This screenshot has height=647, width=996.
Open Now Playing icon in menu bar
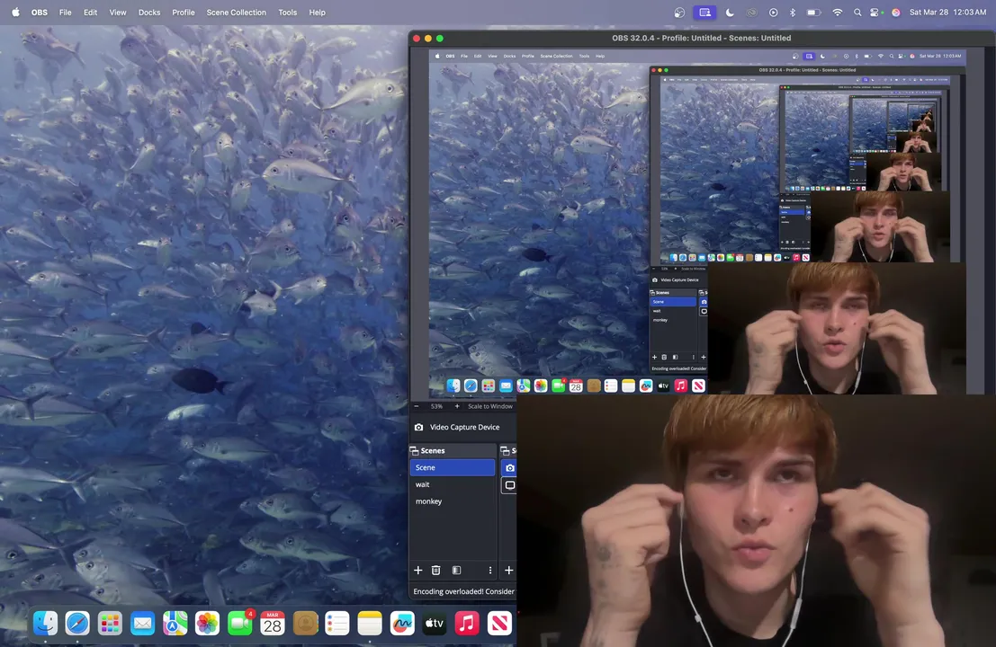pos(773,12)
